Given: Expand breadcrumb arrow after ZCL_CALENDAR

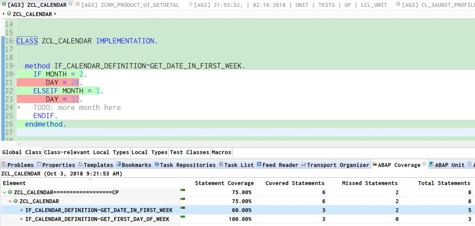Looking at the screenshot, I should tap(55, 14).
